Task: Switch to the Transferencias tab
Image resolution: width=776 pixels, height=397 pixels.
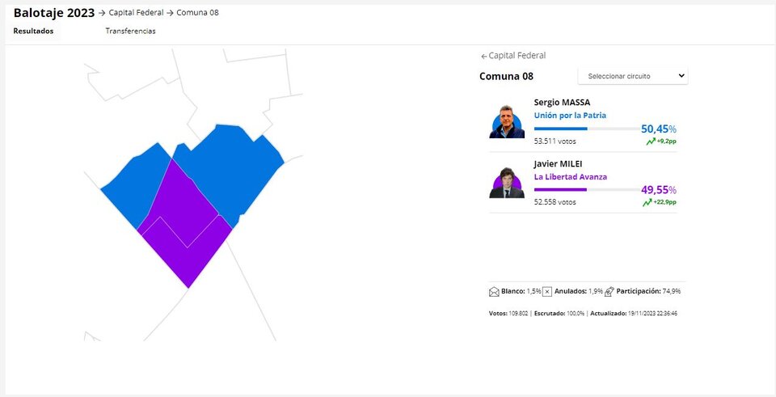Action: click(x=130, y=31)
